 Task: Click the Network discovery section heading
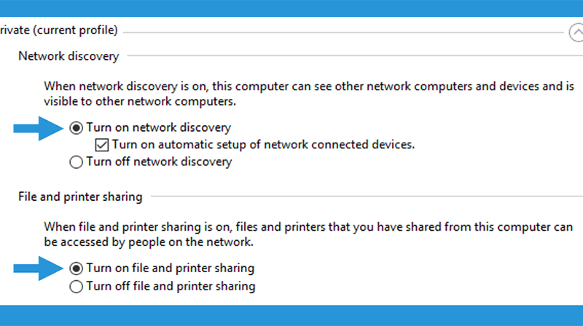[x=69, y=56]
